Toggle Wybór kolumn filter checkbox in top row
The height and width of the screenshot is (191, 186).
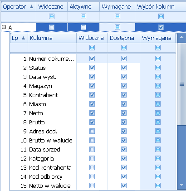pyautogui.click(x=161, y=16)
